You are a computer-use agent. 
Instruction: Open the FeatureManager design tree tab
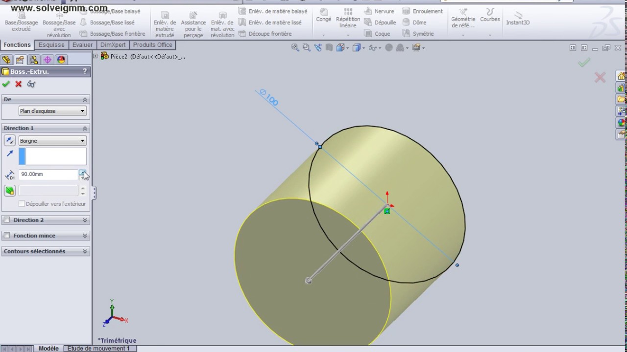6,60
